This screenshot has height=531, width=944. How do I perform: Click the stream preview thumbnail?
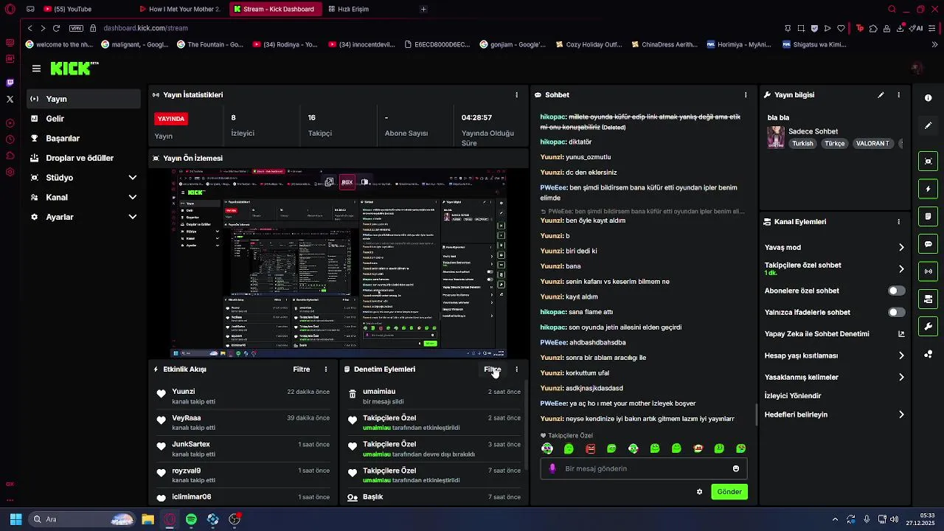339,263
